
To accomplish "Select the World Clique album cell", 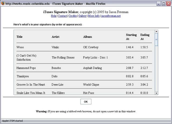I will [91, 85].
